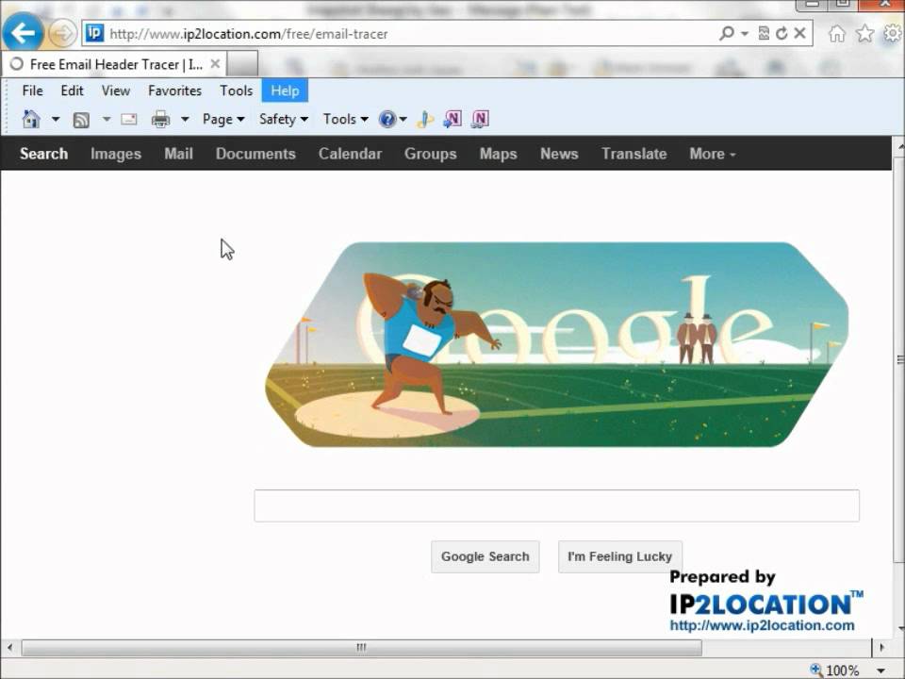
Task: Click the magnifier Search icon in address bar
Action: (727, 34)
